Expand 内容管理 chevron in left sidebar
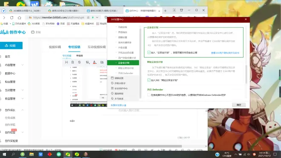Screen dimensions: 281x158 click(x=23, y=65)
